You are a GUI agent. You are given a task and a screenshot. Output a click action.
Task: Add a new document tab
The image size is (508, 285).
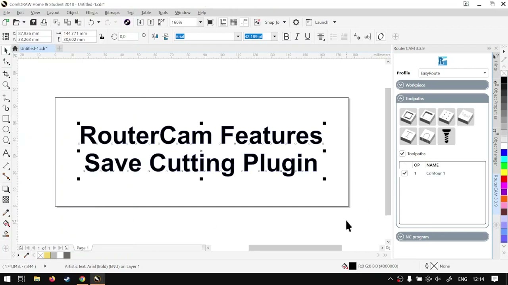pyautogui.click(x=59, y=48)
